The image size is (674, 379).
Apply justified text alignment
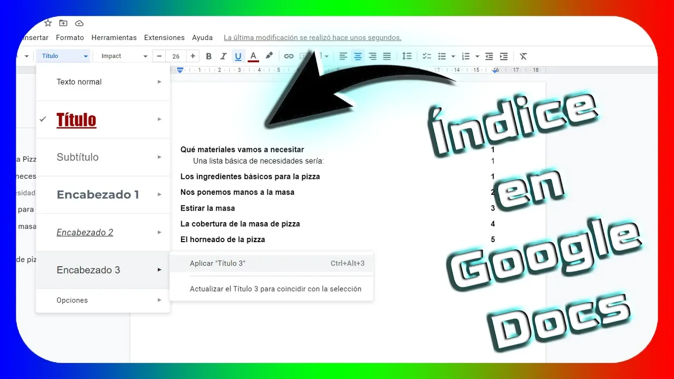(387, 56)
